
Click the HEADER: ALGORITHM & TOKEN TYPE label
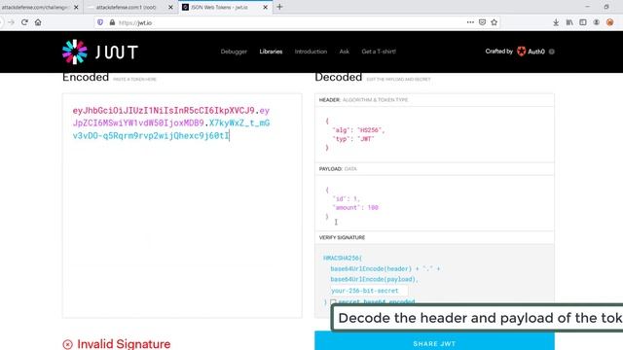(x=363, y=100)
